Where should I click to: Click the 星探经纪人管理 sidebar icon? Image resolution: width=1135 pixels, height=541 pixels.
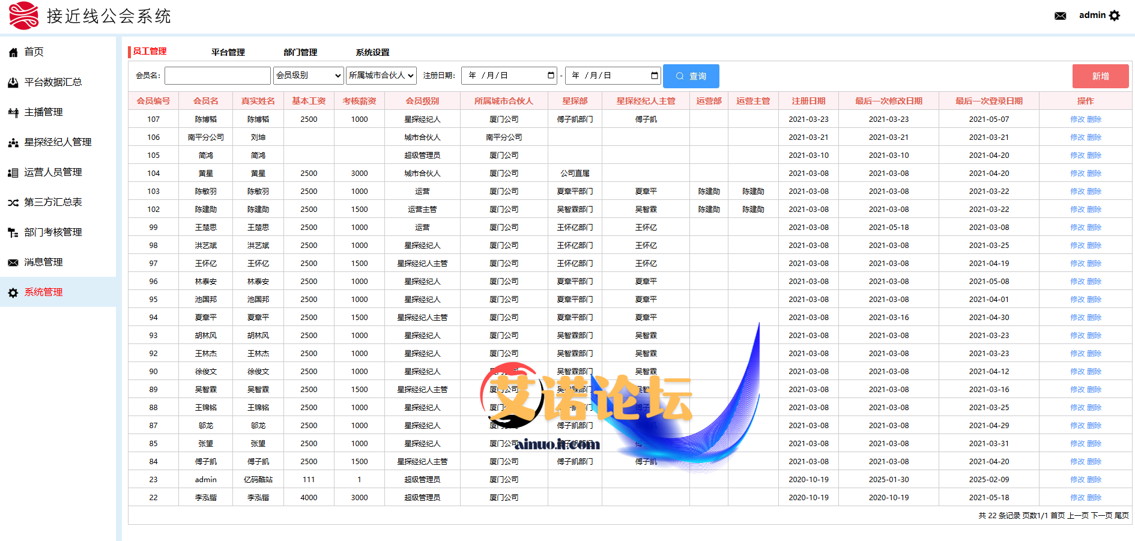pyautogui.click(x=13, y=142)
